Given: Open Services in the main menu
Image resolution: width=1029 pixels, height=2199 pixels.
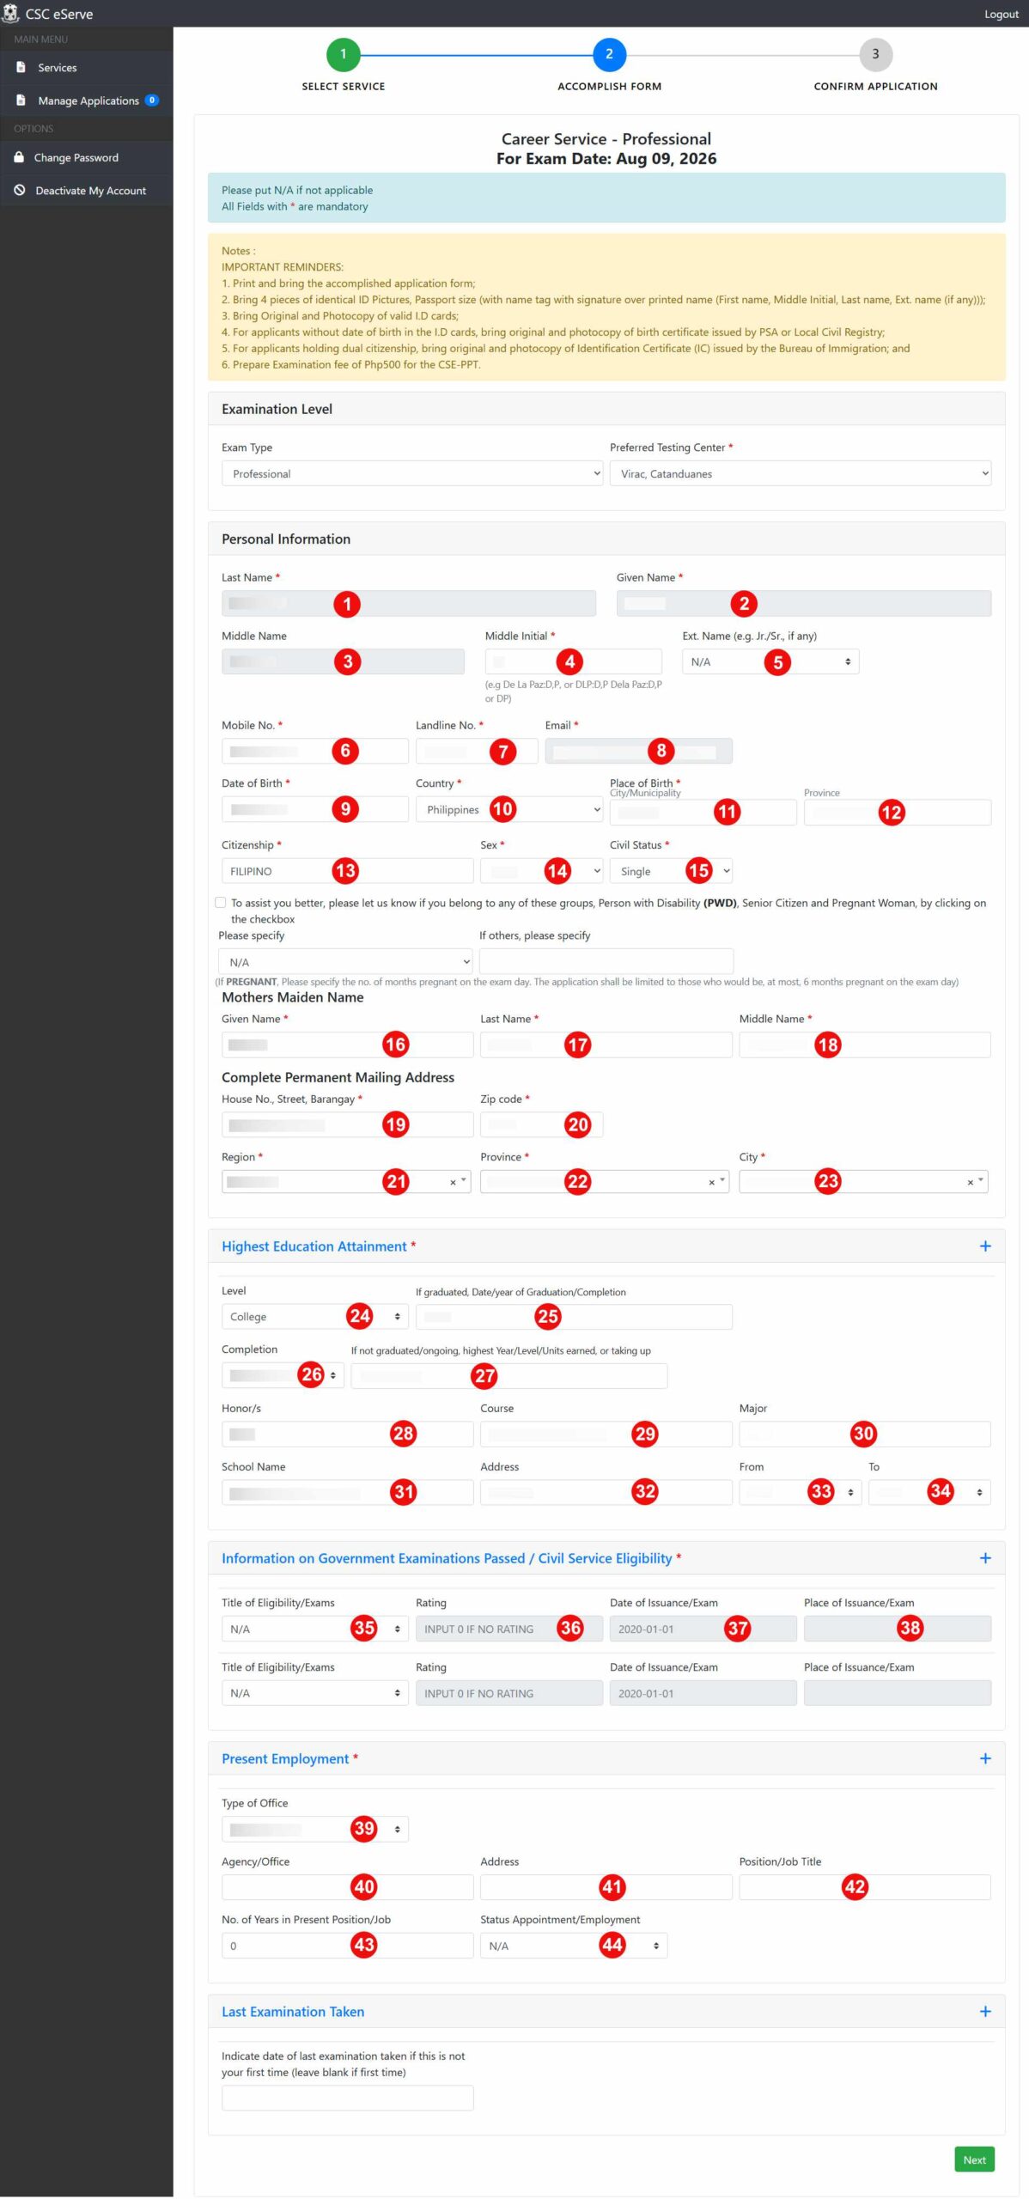Looking at the screenshot, I should tap(86, 67).
